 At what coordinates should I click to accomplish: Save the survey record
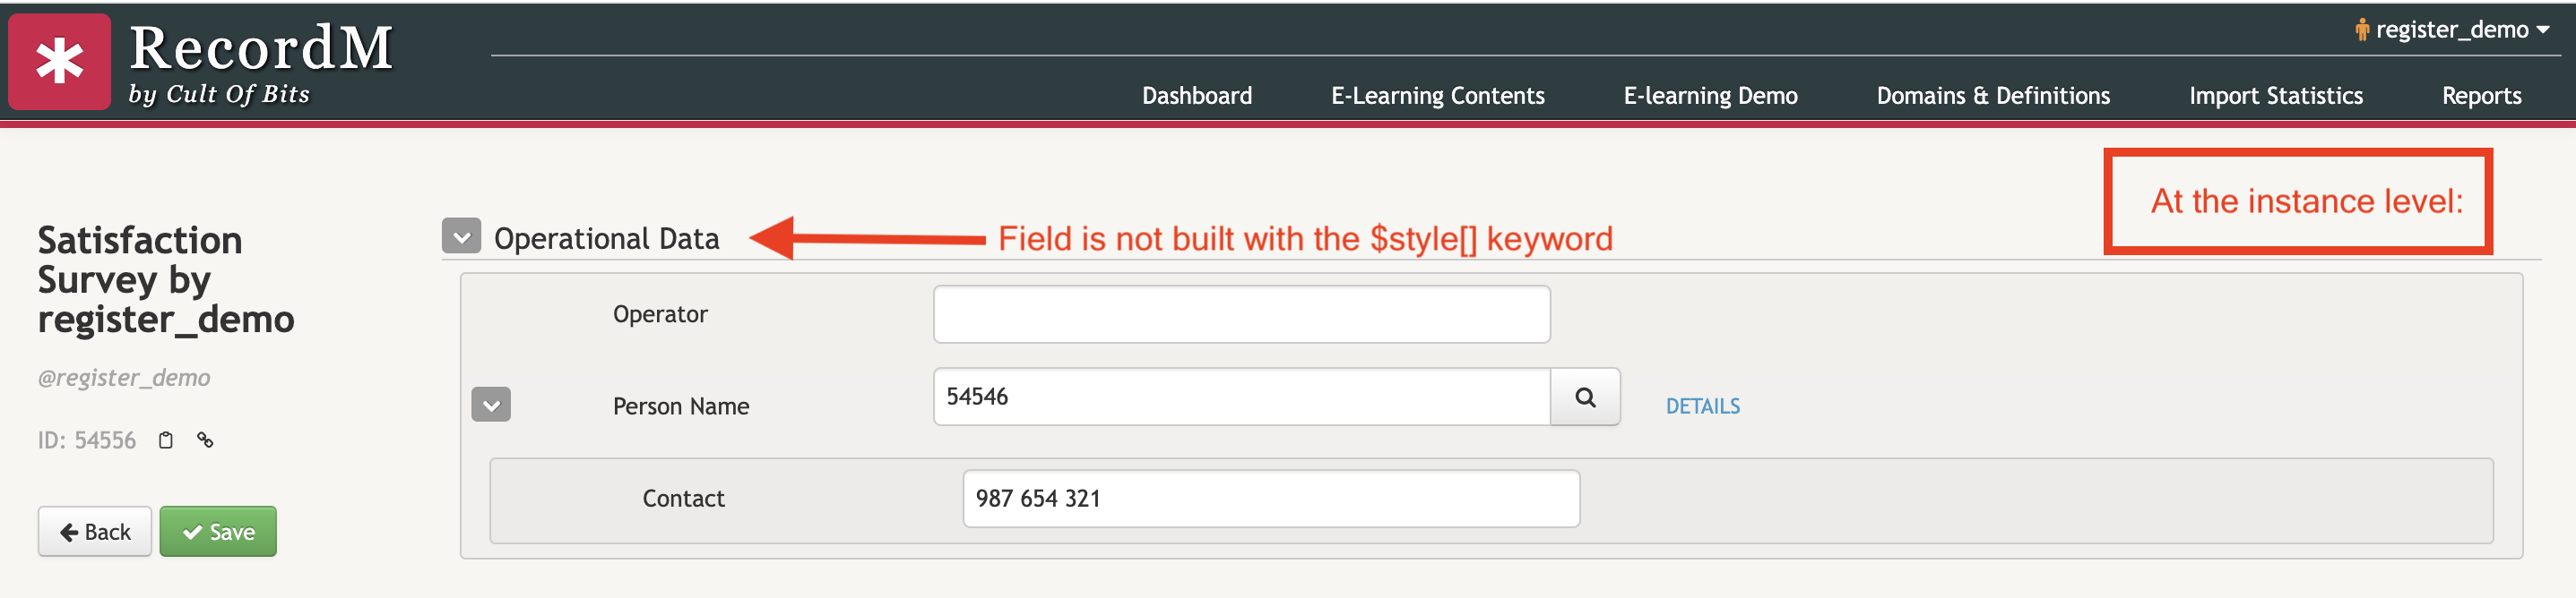[x=218, y=531]
